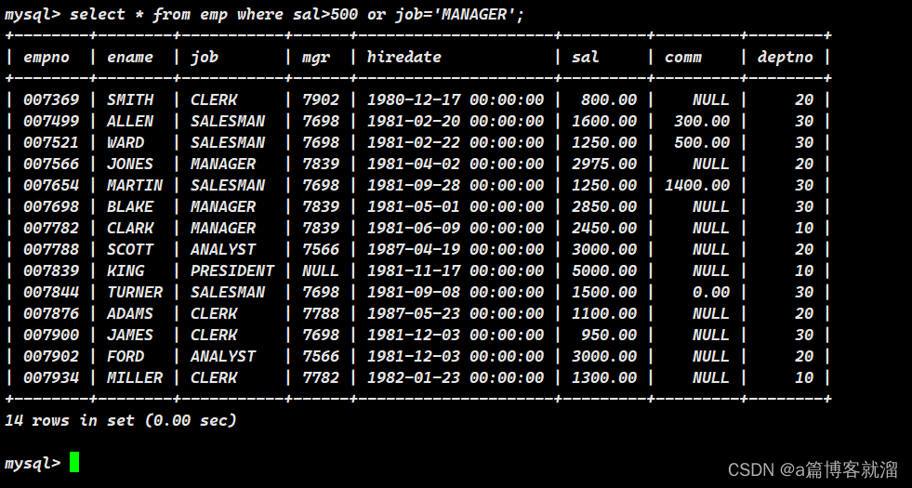Click the empno cell '007788'
This screenshot has width=912, height=488.
coord(51,249)
